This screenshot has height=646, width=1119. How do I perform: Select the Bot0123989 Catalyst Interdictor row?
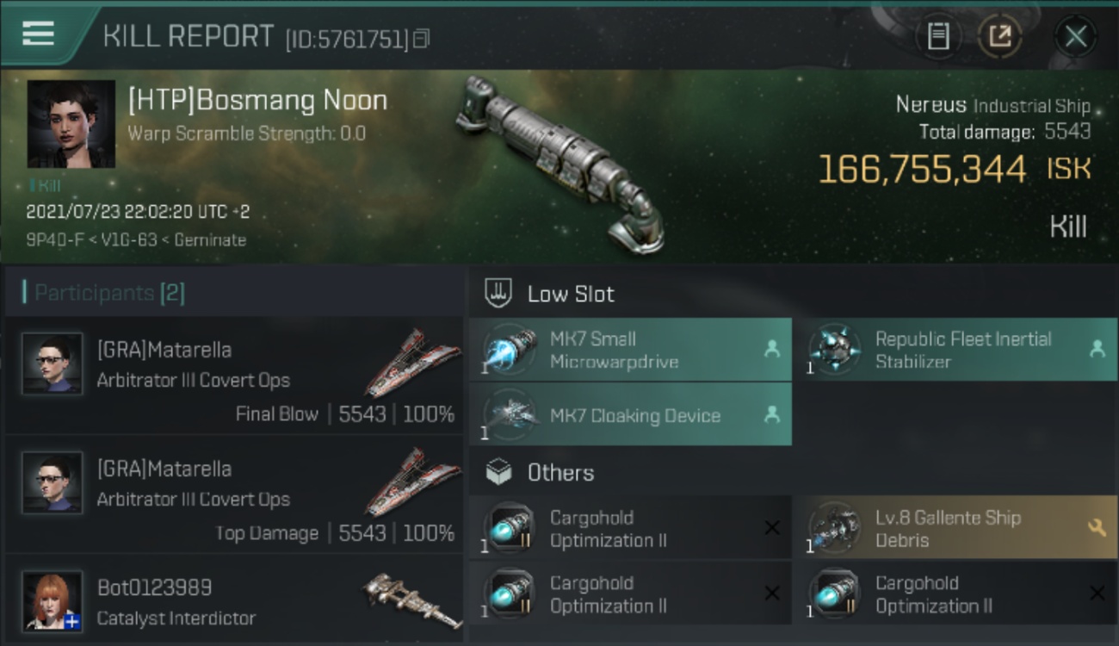click(x=234, y=602)
